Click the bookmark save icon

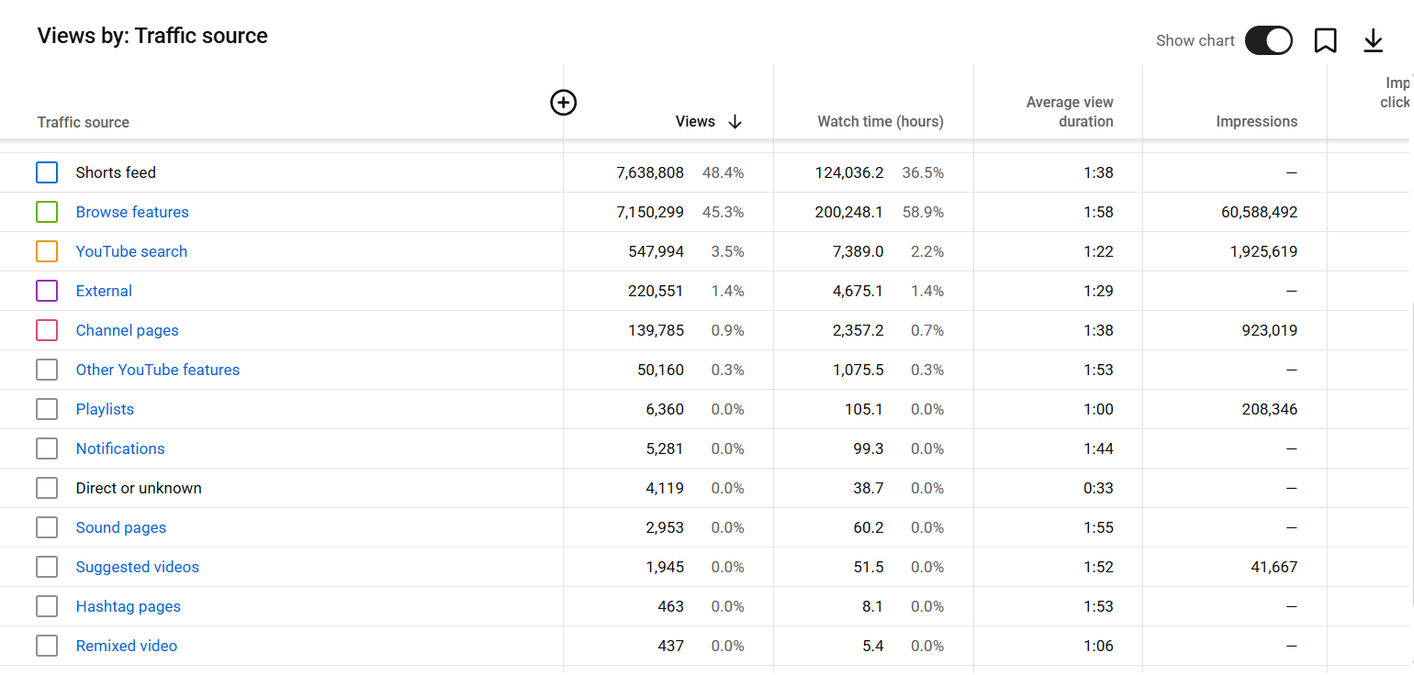[x=1325, y=40]
